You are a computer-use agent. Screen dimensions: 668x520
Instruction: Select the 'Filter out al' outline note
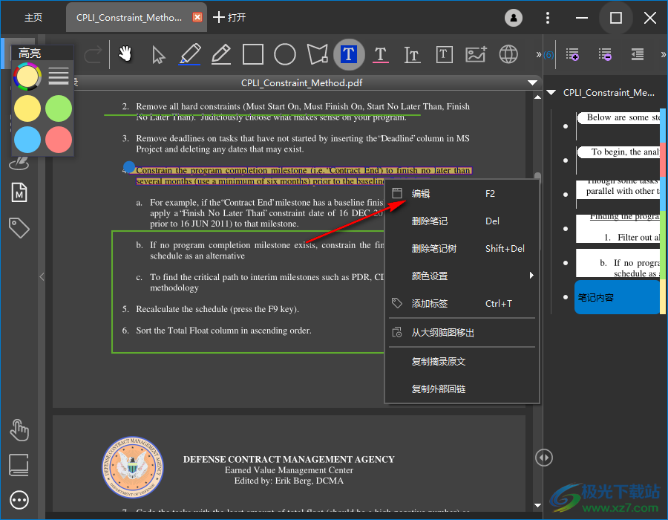pyautogui.click(x=618, y=229)
